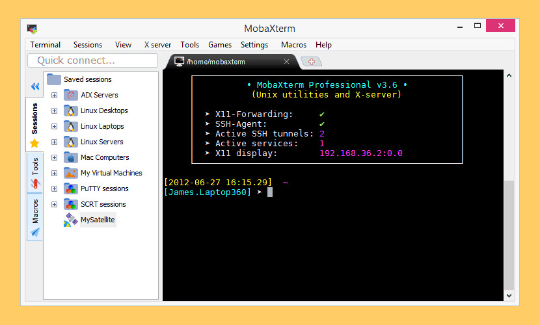Select the Linux Servers penguin folder icon
Image resolution: width=540 pixels, height=325 pixels.
click(x=71, y=142)
